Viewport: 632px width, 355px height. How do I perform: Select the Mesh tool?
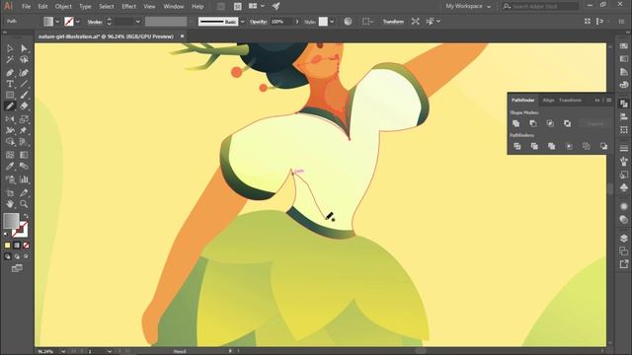pos(10,155)
